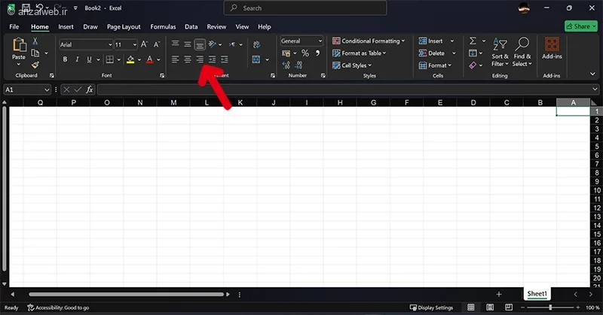Click the Format Painter brush icon
Viewport: 603px width, 315px height.
click(x=35, y=65)
